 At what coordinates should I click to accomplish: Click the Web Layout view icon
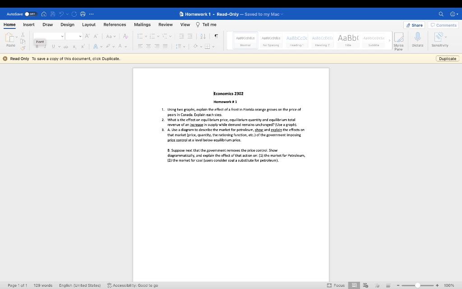[365, 285]
